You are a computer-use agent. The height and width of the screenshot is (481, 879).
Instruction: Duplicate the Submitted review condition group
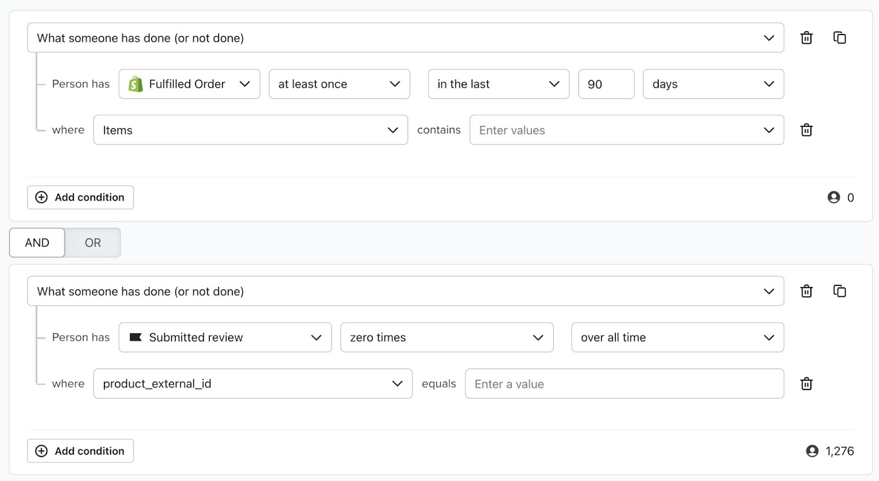tap(839, 291)
